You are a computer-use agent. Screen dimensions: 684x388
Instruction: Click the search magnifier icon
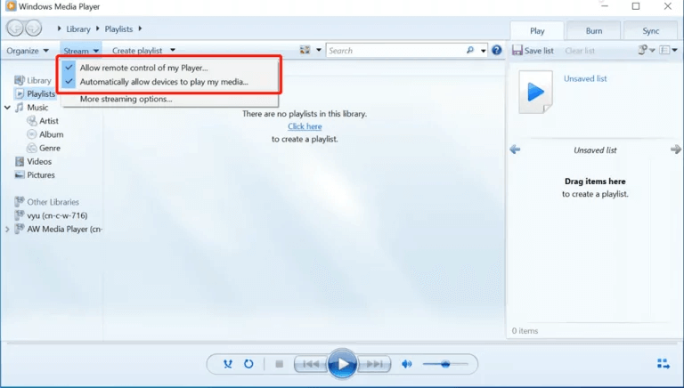(x=470, y=50)
